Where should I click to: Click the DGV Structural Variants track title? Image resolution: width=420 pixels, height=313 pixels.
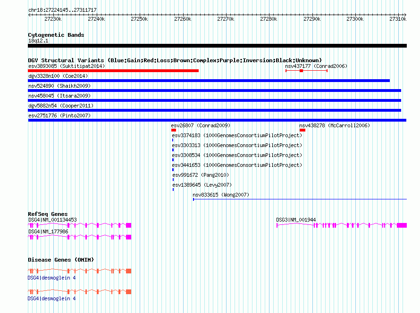(175, 60)
